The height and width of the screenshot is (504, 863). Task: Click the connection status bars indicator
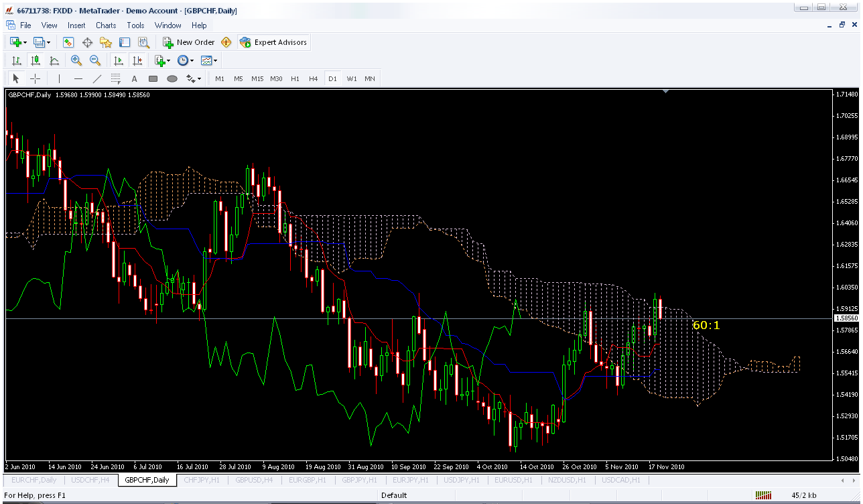(763, 495)
